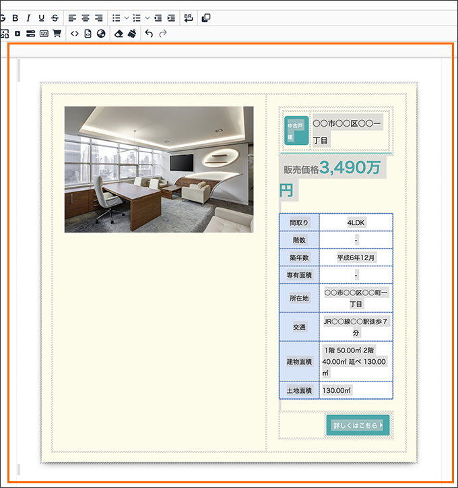Toggle italic formatting
This screenshot has width=458, height=488.
tap(28, 18)
